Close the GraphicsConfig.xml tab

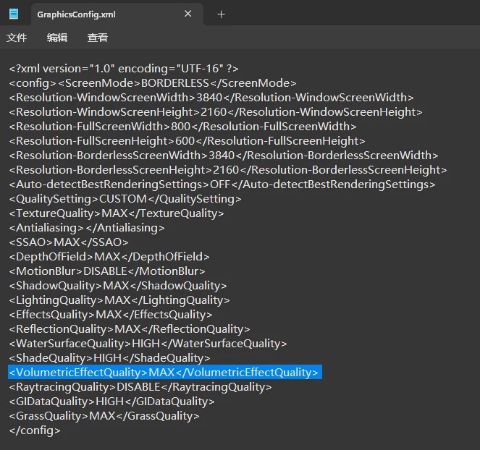pyautogui.click(x=188, y=14)
